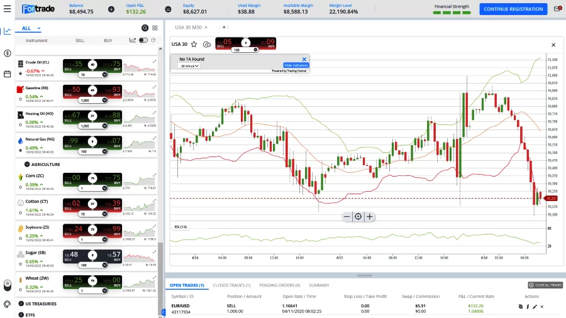The width and height of the screenshot is (566, 318).
Task: Click the search instruments magnifier icon
Action: point(145,28)
